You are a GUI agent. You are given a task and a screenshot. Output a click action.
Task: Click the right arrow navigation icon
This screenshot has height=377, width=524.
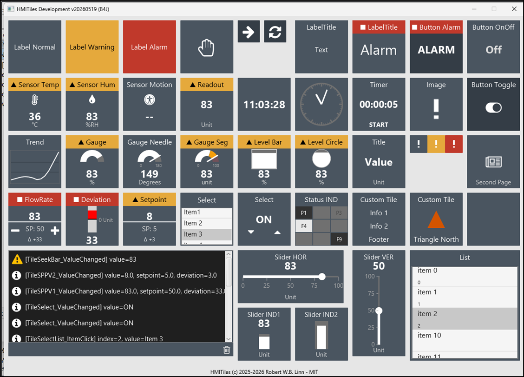[249, 32]
